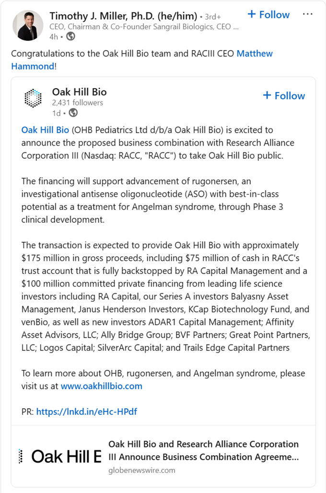Open the Business Combination Agreement article title
Image resolution: width=326 pixels, height=493 pixels.
pyautogui.click(x=204, y=450)
